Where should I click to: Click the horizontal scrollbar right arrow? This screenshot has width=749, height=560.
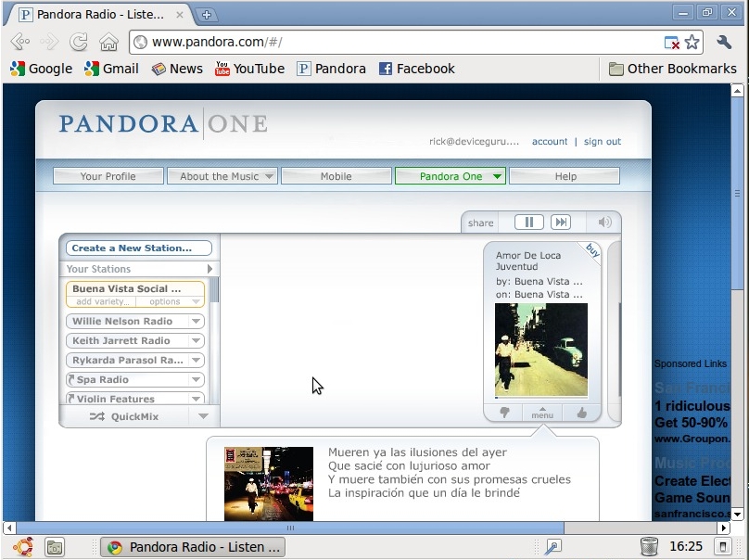tap(724, 528)
